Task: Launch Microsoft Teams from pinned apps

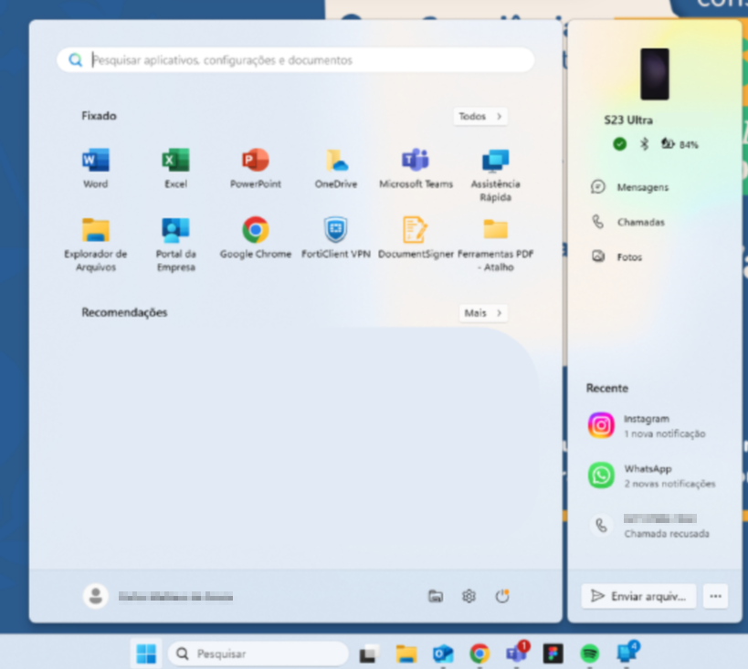Action: coord(416,162)
